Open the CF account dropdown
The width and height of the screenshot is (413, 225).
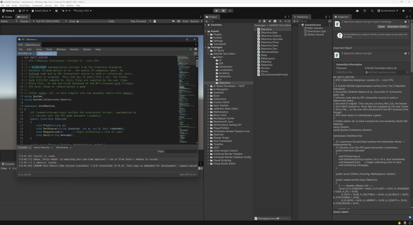click(23, 11)
